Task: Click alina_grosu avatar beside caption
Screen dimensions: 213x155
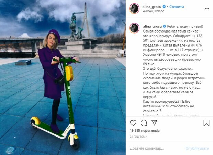Action: click(x=134, y=28)
